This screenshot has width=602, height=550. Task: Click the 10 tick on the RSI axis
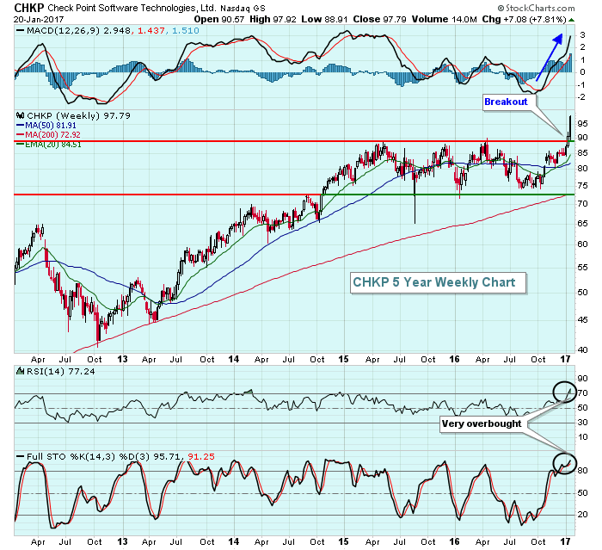(x=582, y=437)
